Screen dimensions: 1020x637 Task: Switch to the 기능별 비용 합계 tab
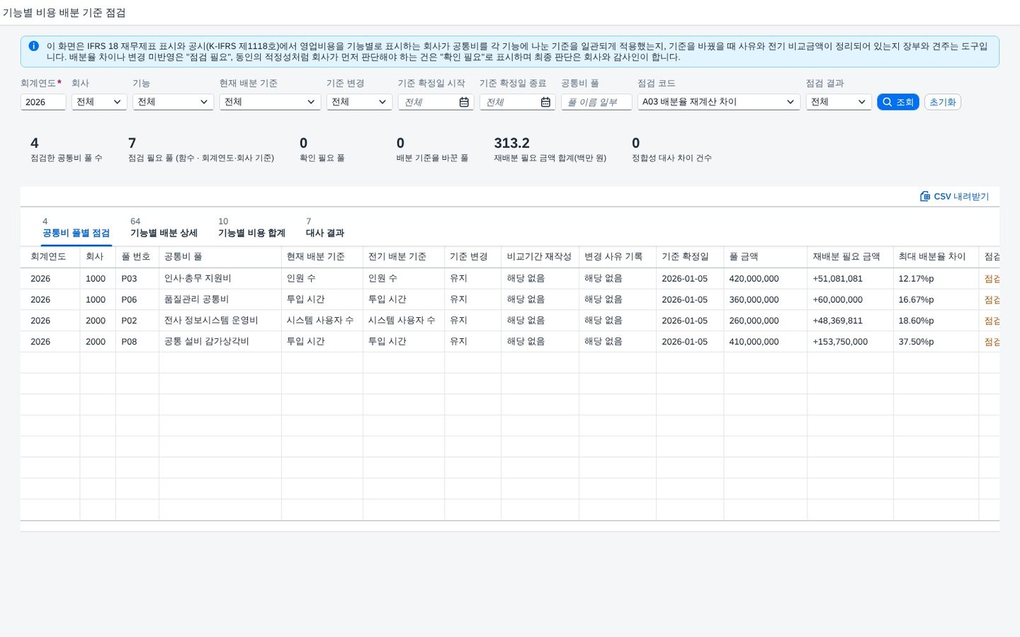point(251,227)
